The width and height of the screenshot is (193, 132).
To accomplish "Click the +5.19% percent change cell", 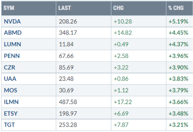I will (178, 21).
